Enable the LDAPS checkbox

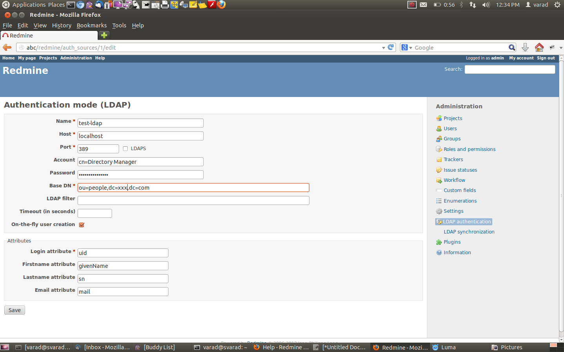[x=125, y=149]
